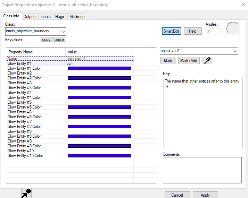Click in the Comments text box
This screenshot has width=248, height=198.
pyautogui.click(x=202, y=170)
